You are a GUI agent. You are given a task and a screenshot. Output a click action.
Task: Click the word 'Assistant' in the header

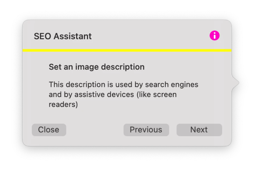(73, 36)
